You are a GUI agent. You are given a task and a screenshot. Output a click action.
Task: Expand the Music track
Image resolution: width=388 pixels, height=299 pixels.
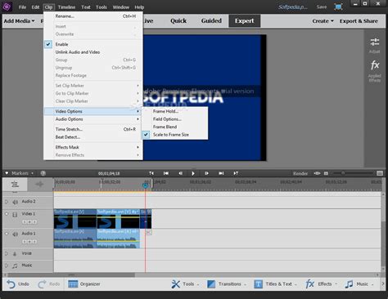pyautogui.click(x=7, y=266)
